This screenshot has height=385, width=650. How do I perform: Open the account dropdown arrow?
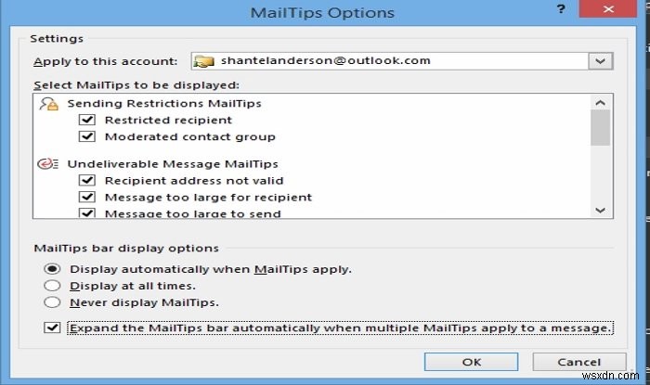pyautogui.click(x=601, y=61)
